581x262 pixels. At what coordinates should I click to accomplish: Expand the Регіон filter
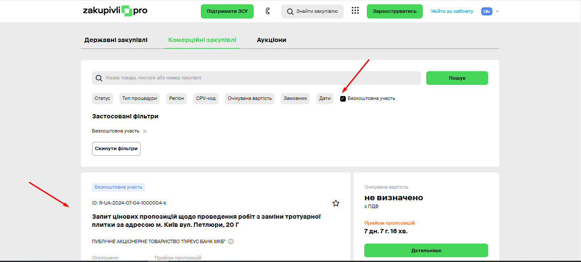176,99
